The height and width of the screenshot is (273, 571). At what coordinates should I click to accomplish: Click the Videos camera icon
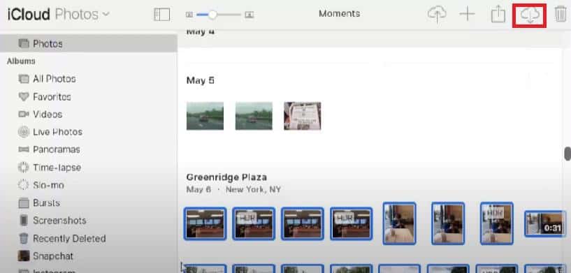pyautogui.click(x=24, y=115)
